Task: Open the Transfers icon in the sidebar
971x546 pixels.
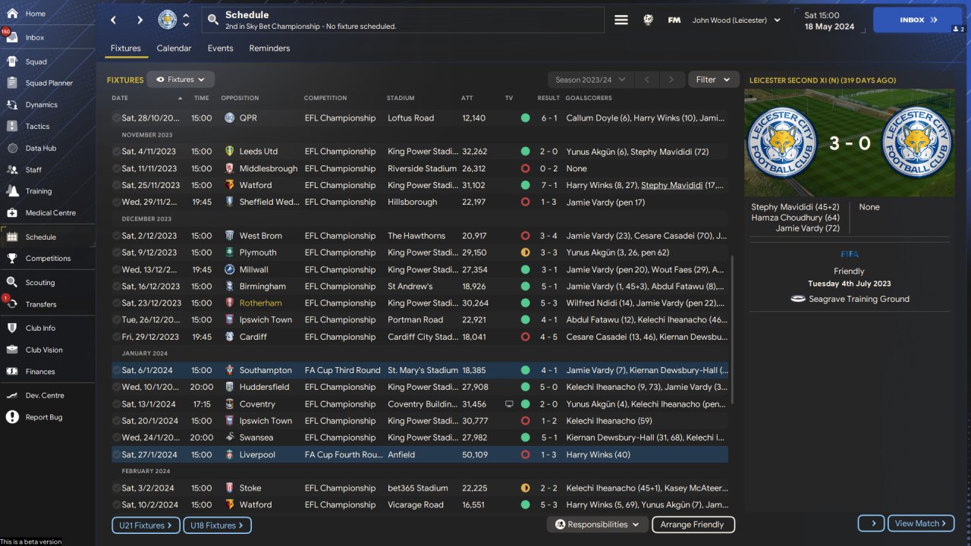Action: (12, 304)
